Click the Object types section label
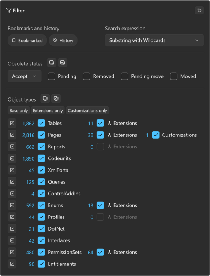The height and width of the screenshot is (276, 210). (x=22, y=100)
